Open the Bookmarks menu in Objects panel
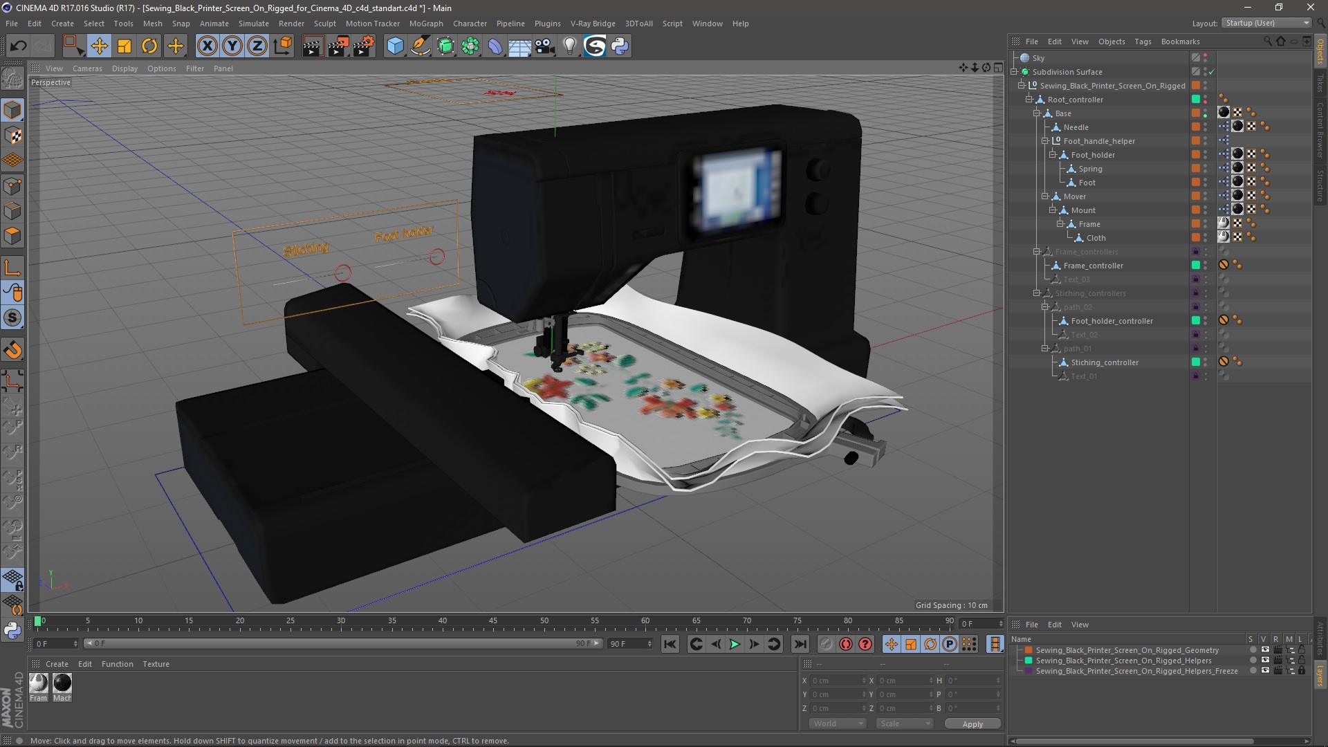This screenshot has height=747, width=1328. 1180,41
